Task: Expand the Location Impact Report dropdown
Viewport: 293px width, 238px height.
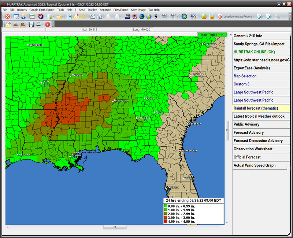Action: coord(253,17)
